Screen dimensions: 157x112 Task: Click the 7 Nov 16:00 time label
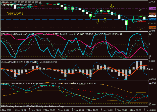[107, 110]
